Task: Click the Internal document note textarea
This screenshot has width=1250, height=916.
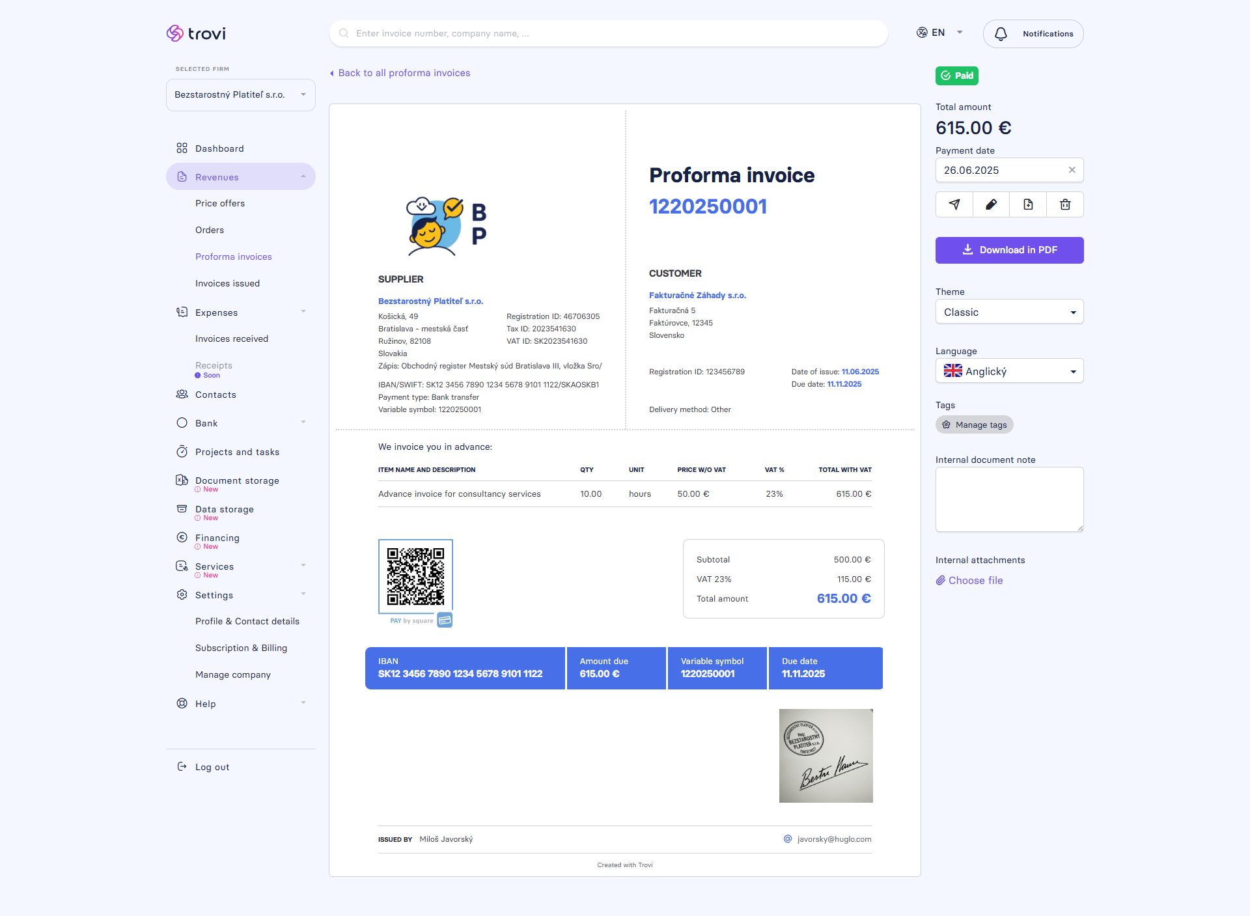Action: coord(1010,499)
